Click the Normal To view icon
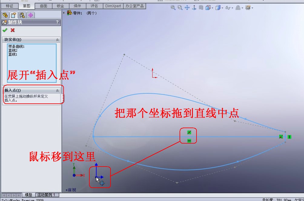The width and height of the screenshot is (304, 201). tap(194, 8)
